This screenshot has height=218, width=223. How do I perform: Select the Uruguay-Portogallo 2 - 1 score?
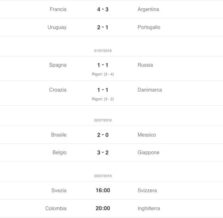pyautogui.click(x=103, y=27)
